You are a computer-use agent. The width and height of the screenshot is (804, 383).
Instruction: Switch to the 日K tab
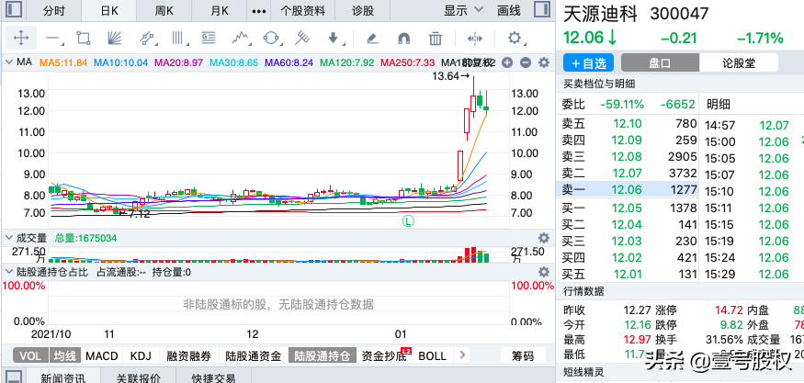(108, 10)
